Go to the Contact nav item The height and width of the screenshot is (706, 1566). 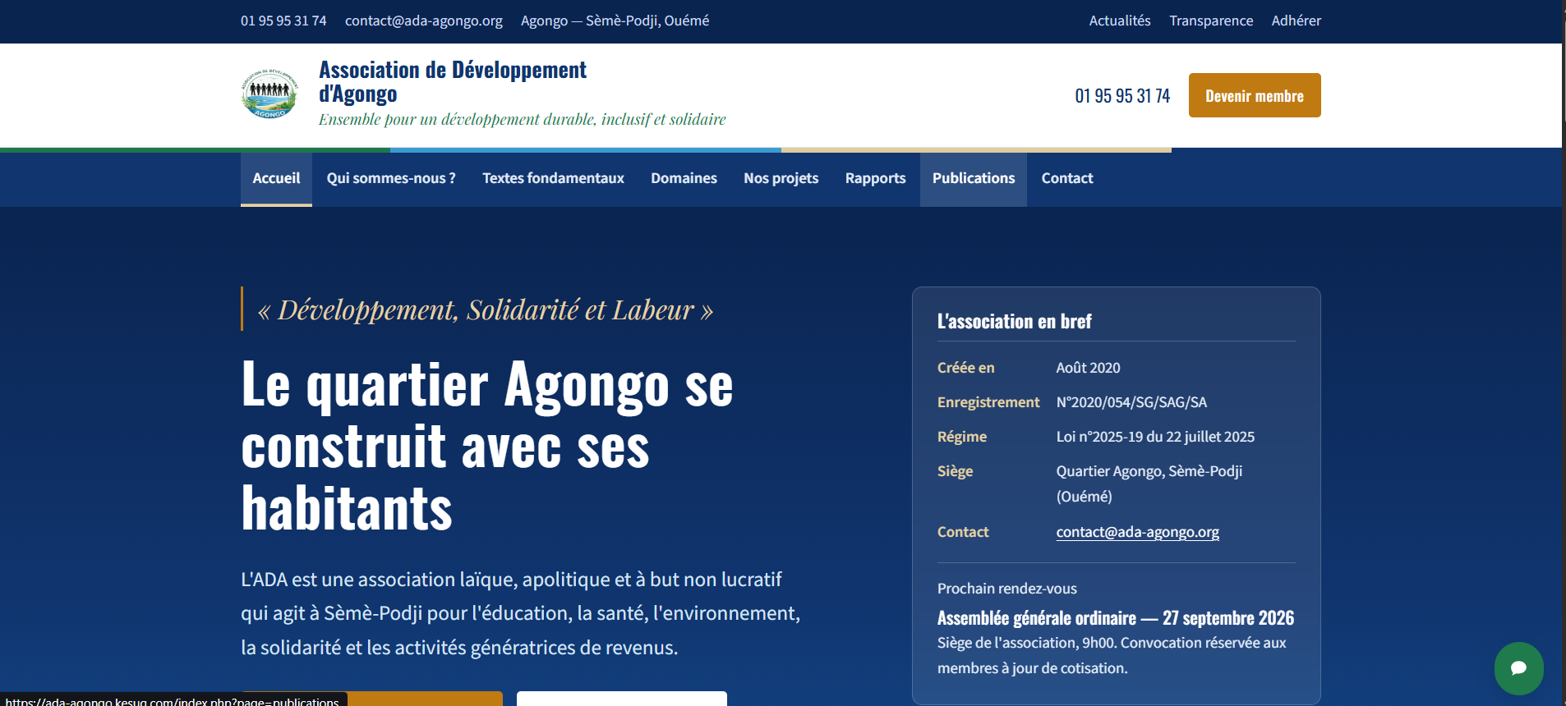[1067, 178]
